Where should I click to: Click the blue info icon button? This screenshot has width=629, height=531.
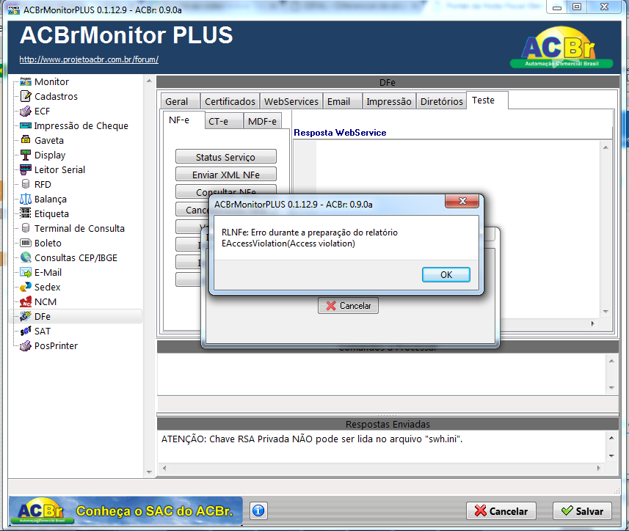tap(259, 510)
